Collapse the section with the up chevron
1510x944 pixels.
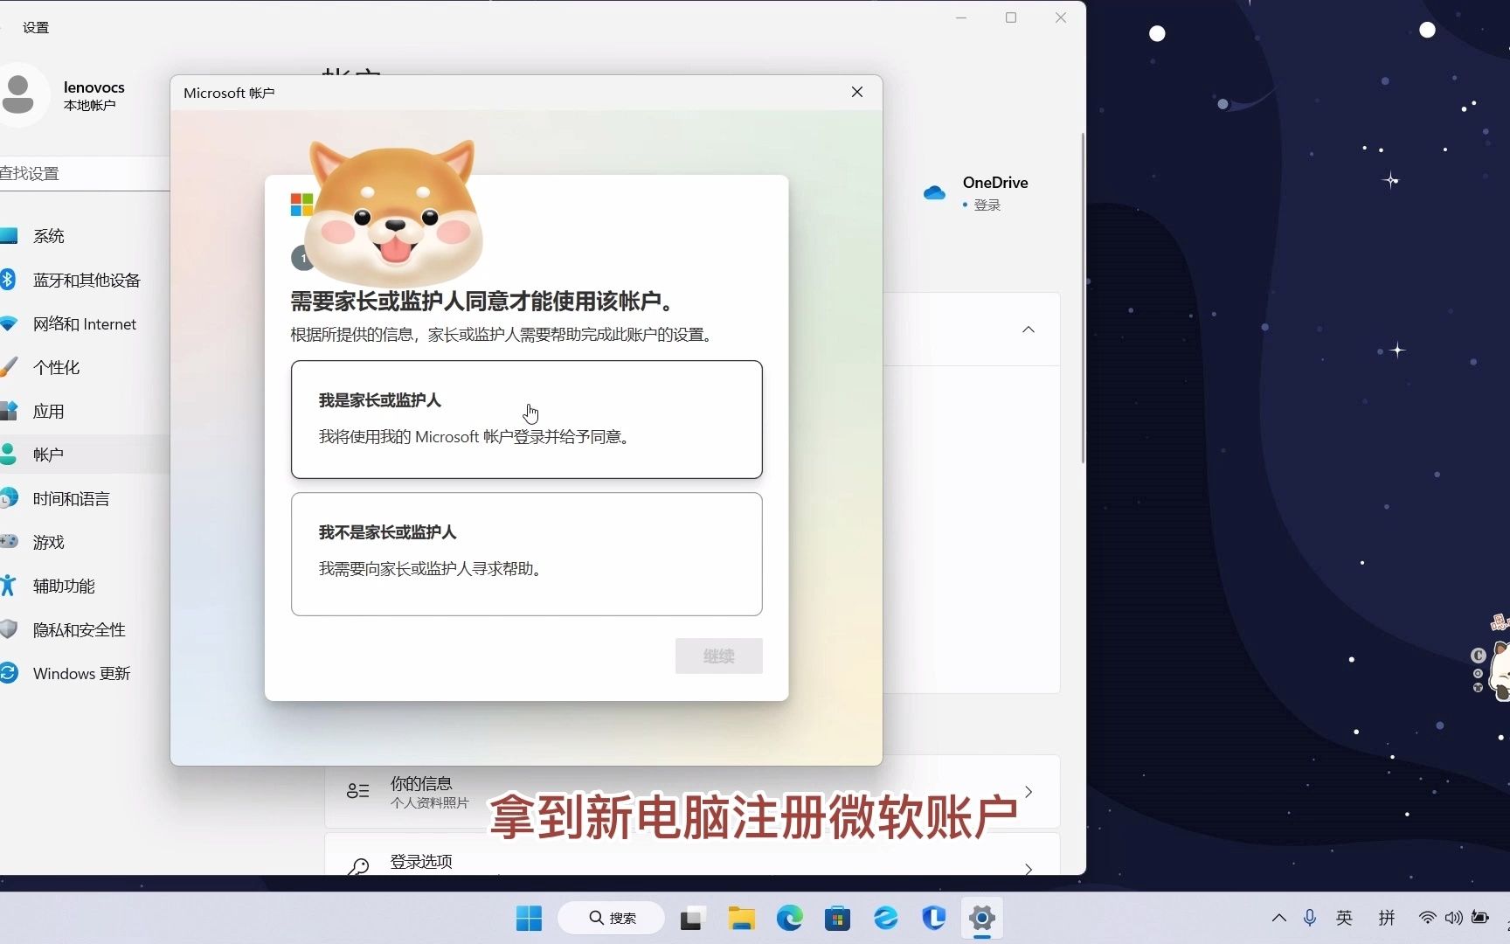click(x=1029, y=330)
